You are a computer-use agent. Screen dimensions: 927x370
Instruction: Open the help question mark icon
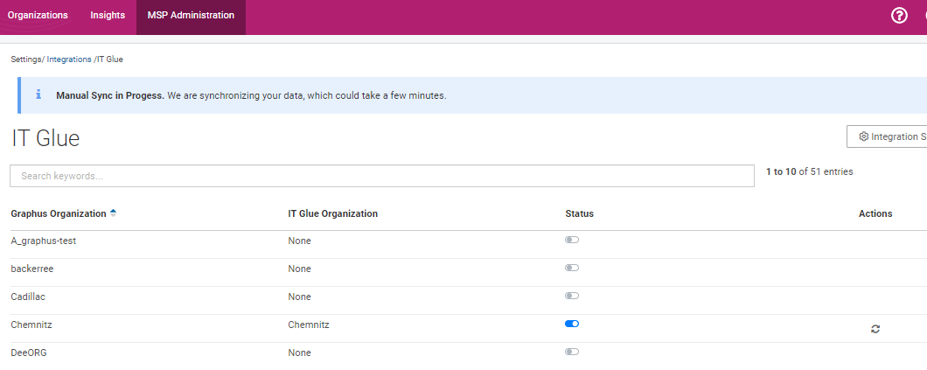(x=899, y=16)
